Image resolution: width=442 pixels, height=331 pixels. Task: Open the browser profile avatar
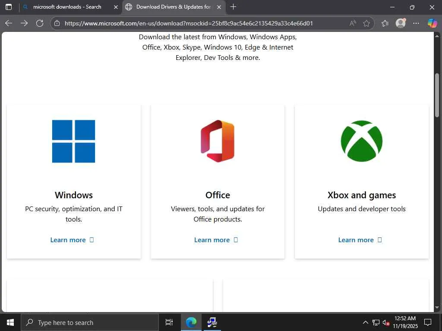401,23
